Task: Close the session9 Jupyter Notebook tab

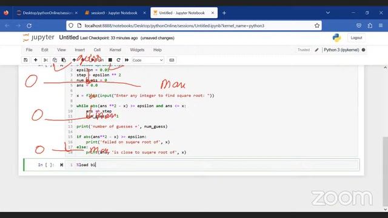Action: click(144, 13)
